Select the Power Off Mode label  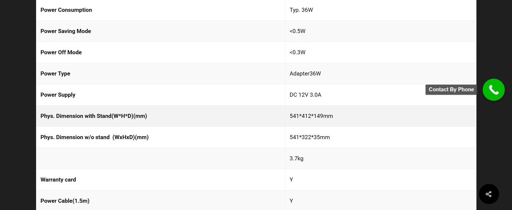(x=61, y=52)
